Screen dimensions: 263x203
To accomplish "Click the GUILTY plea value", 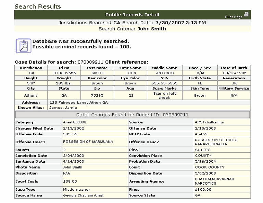I will 202,150.
